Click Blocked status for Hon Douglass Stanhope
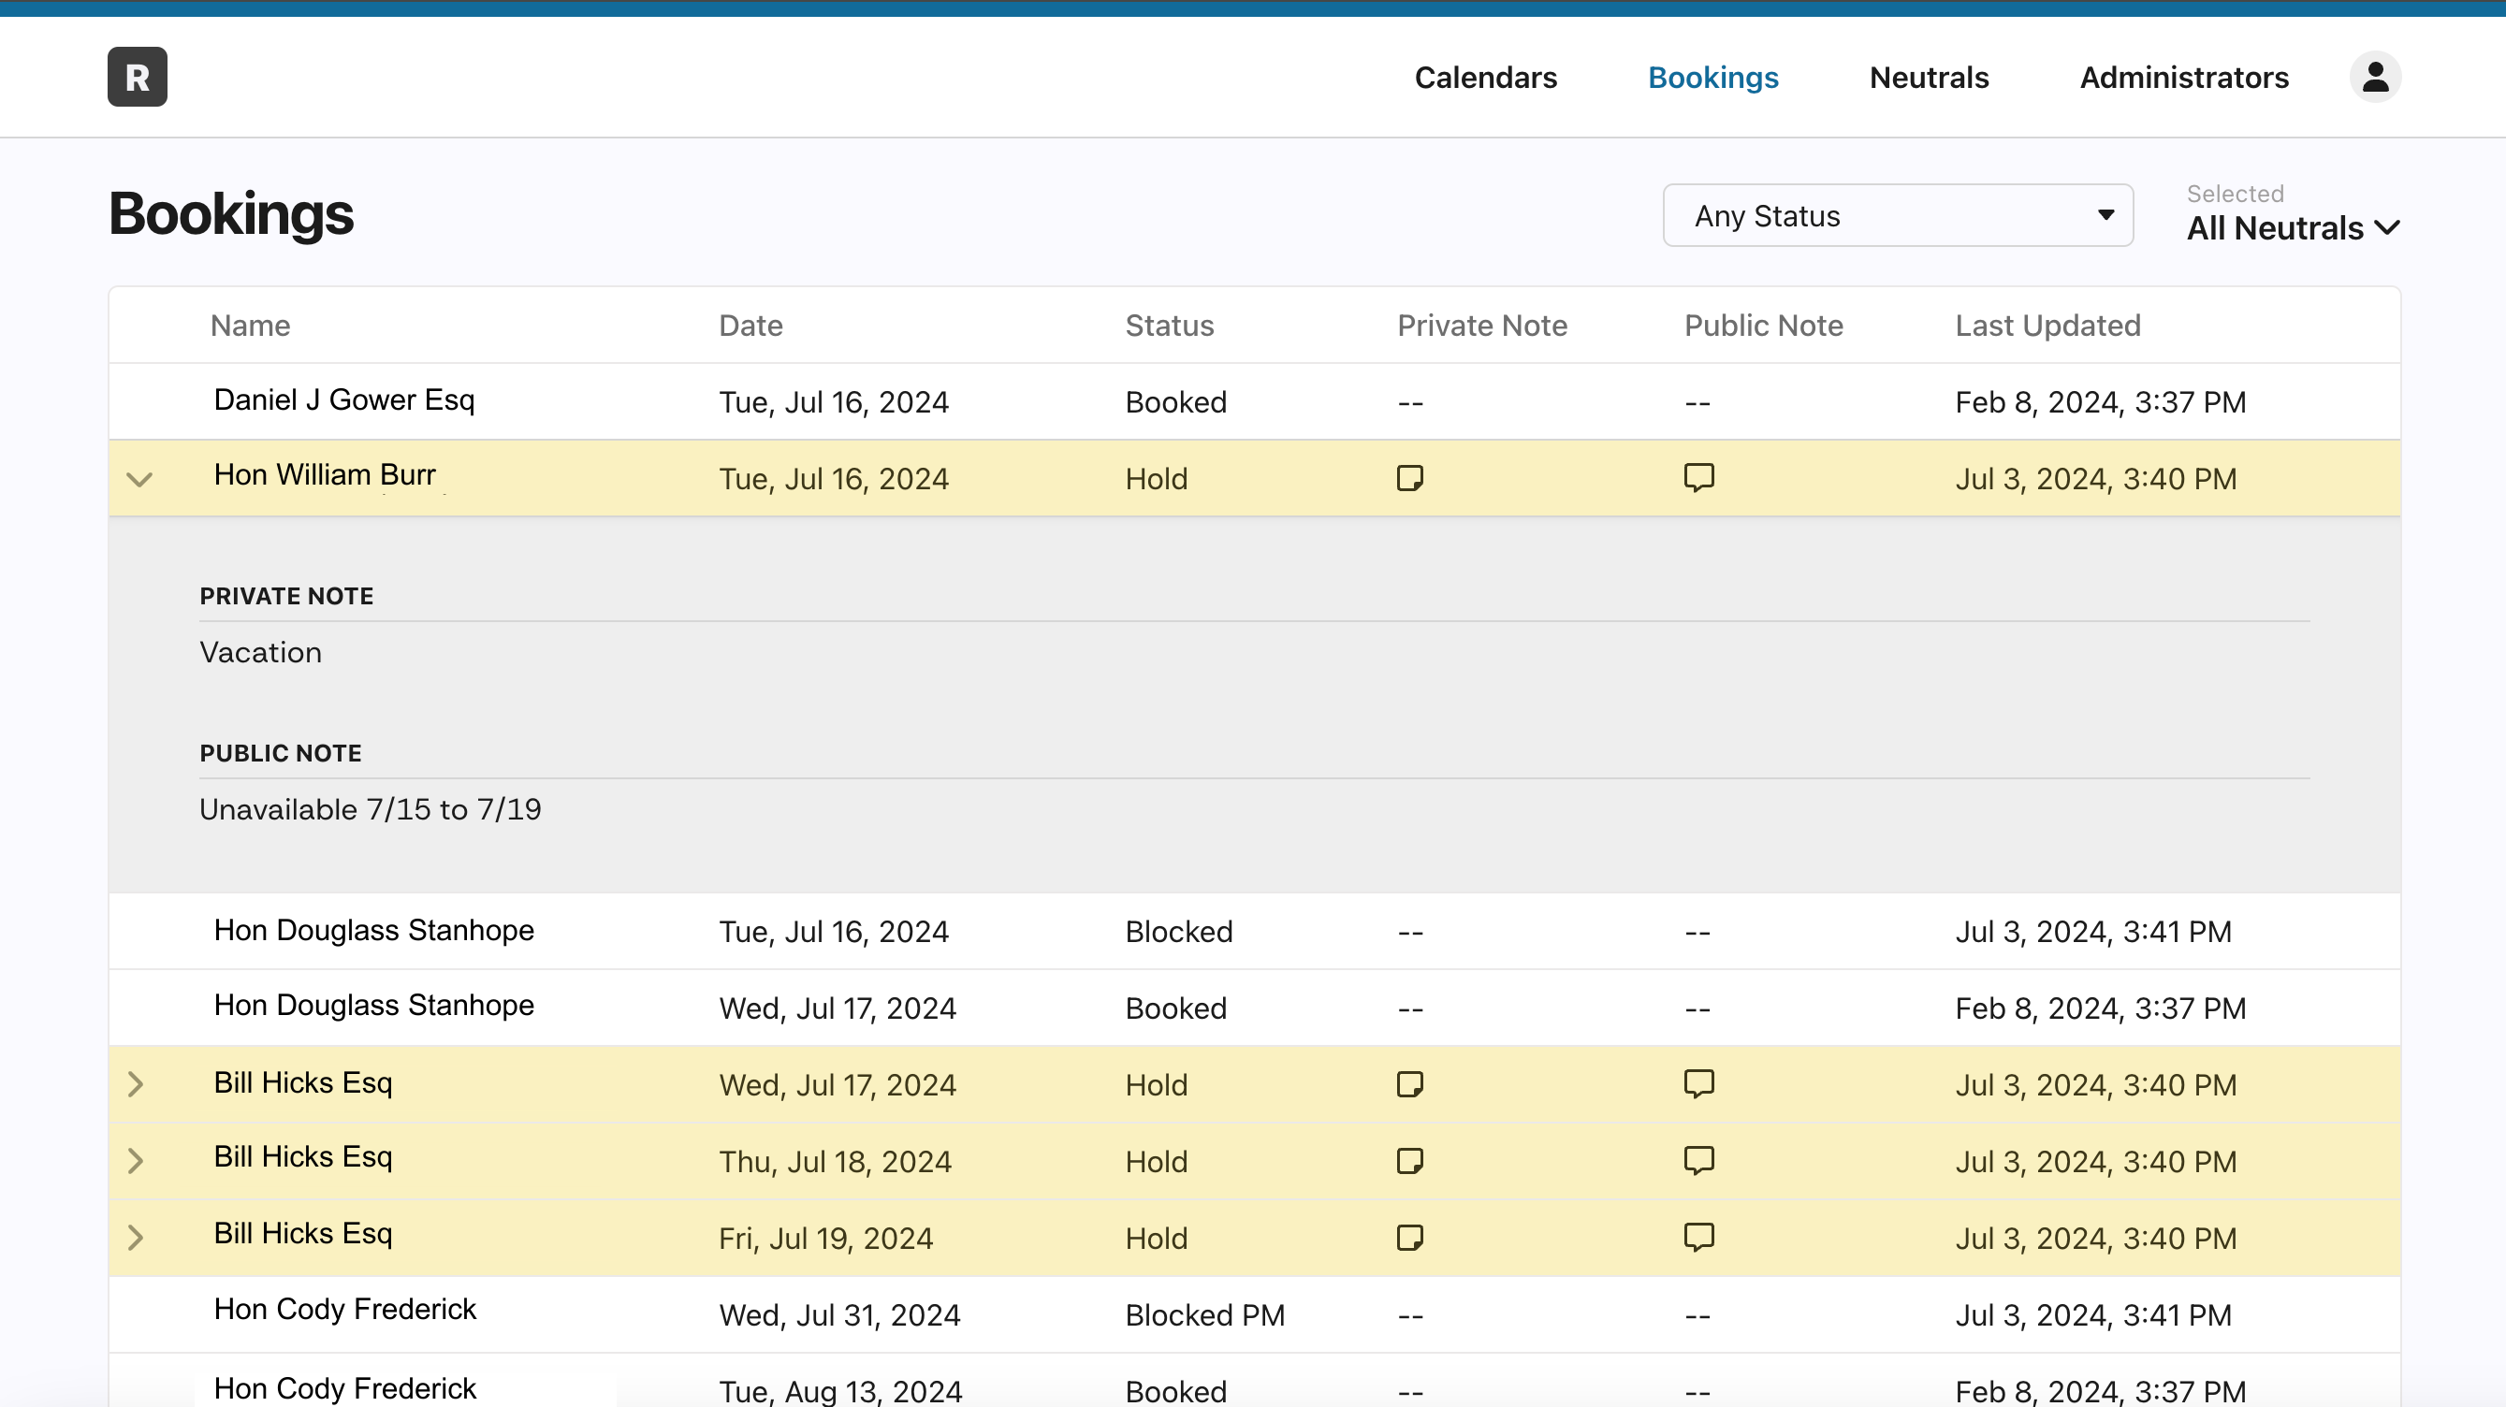Viewport: 2506px width, 1407px height. 1178,932
